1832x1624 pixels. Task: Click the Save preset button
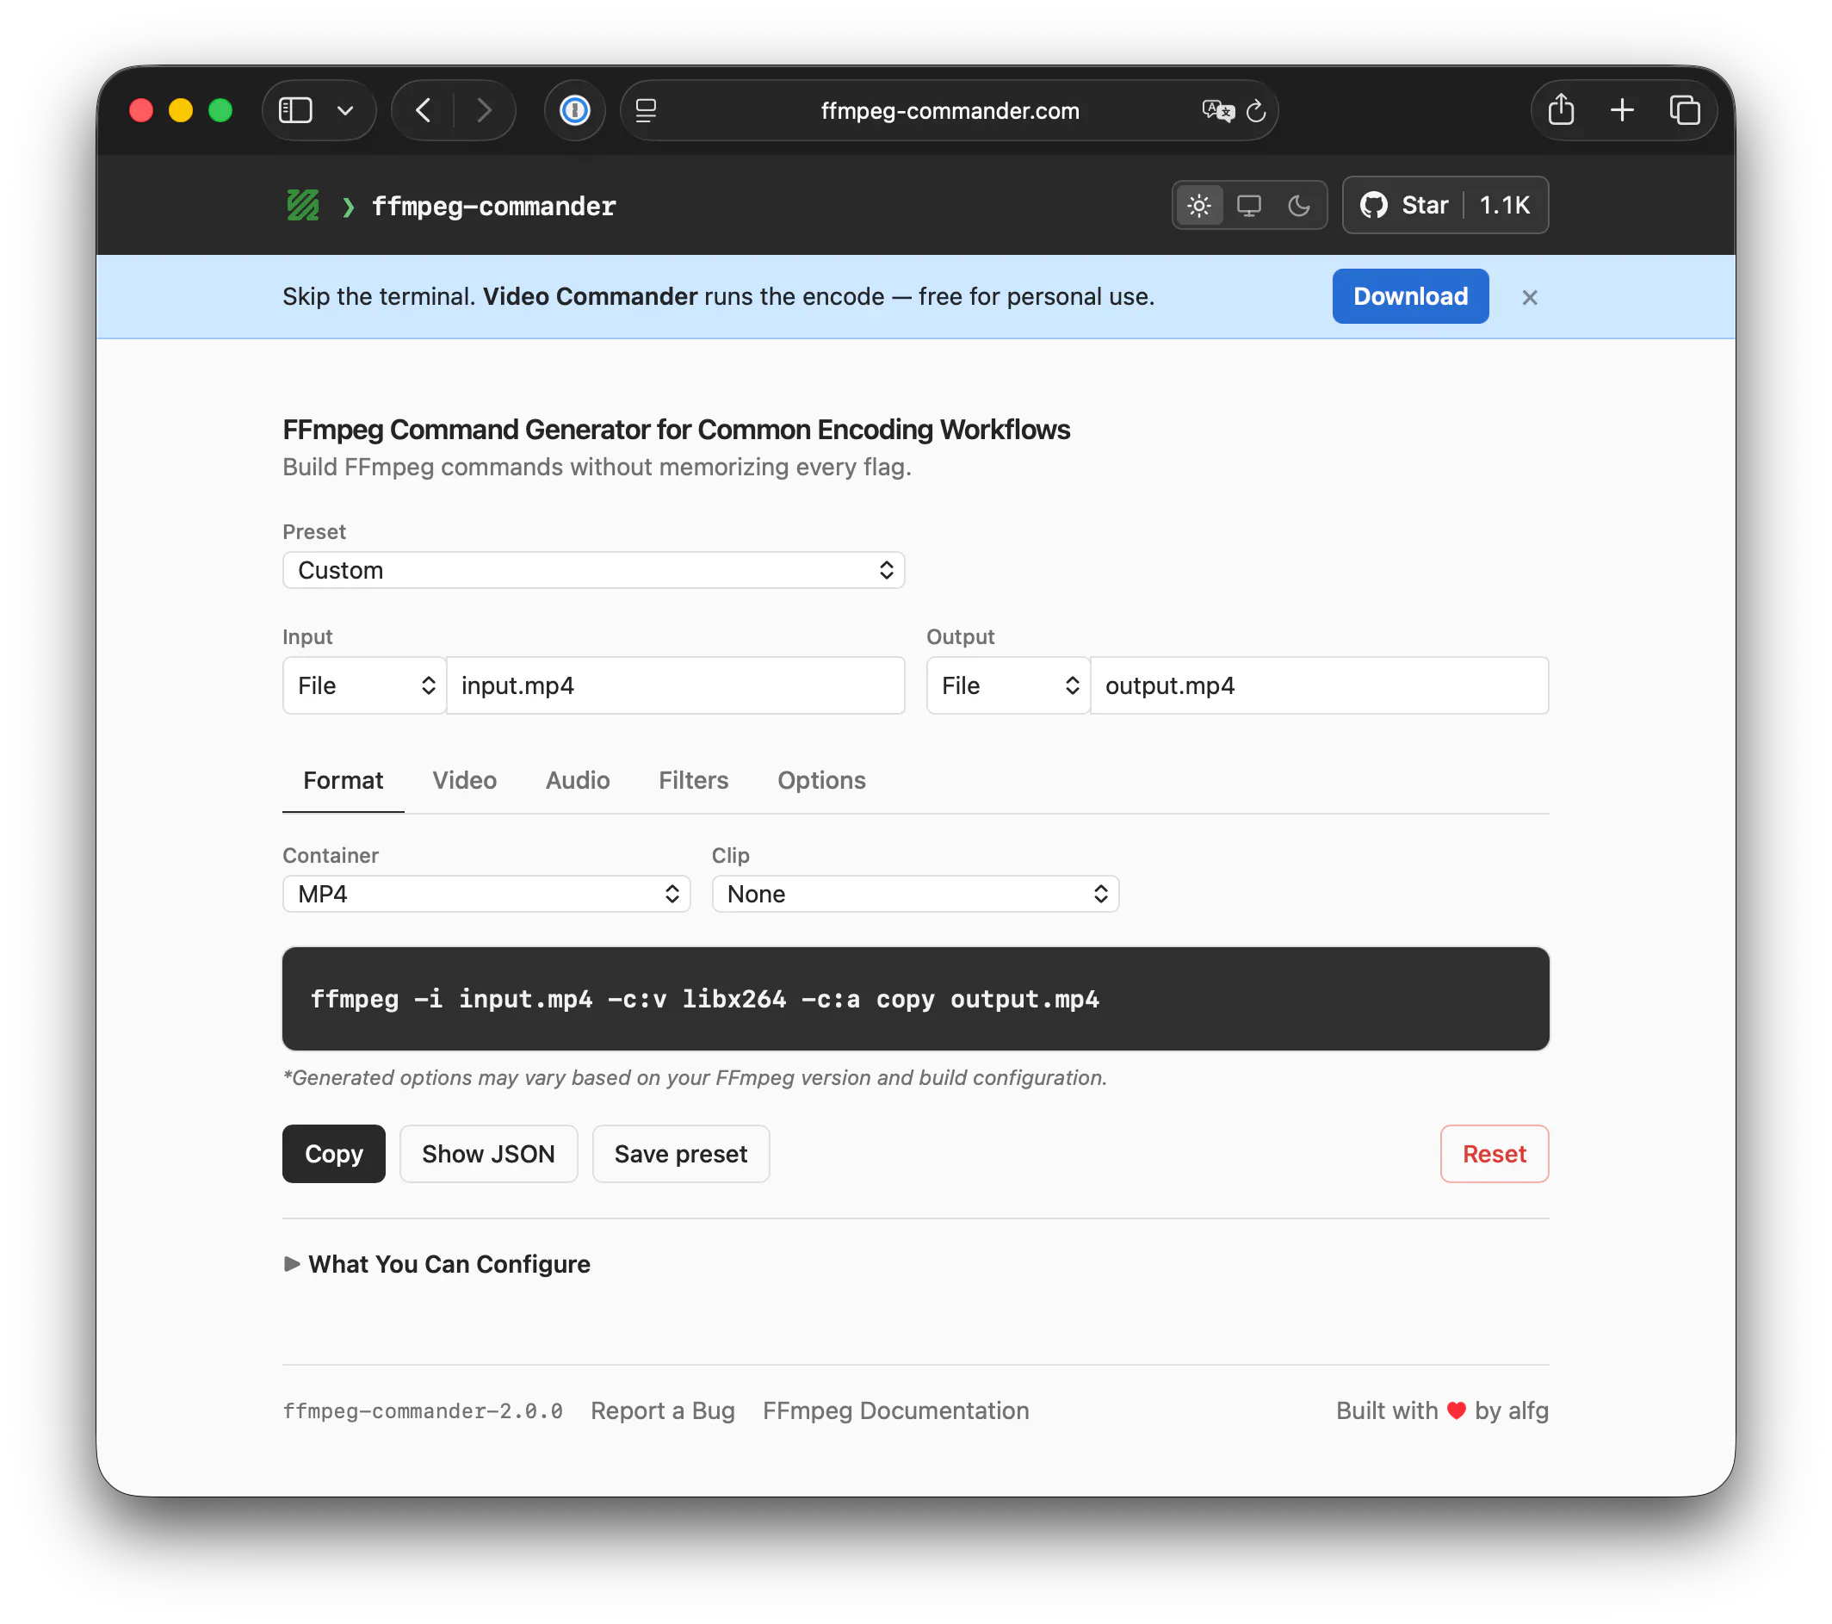680,1154
